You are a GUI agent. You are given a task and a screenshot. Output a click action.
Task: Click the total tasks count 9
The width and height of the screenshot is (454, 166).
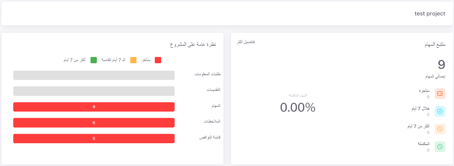coord(441,65)
